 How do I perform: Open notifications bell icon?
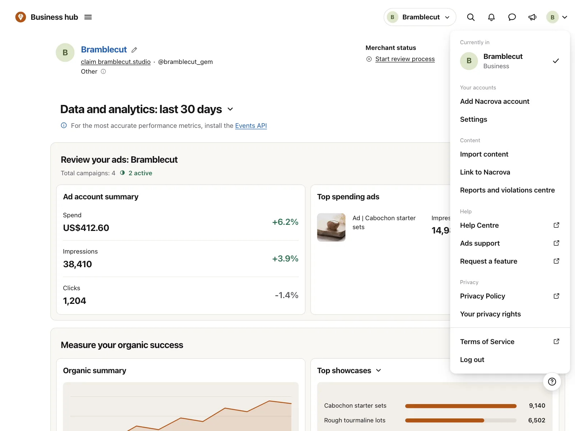click(491, 17)
